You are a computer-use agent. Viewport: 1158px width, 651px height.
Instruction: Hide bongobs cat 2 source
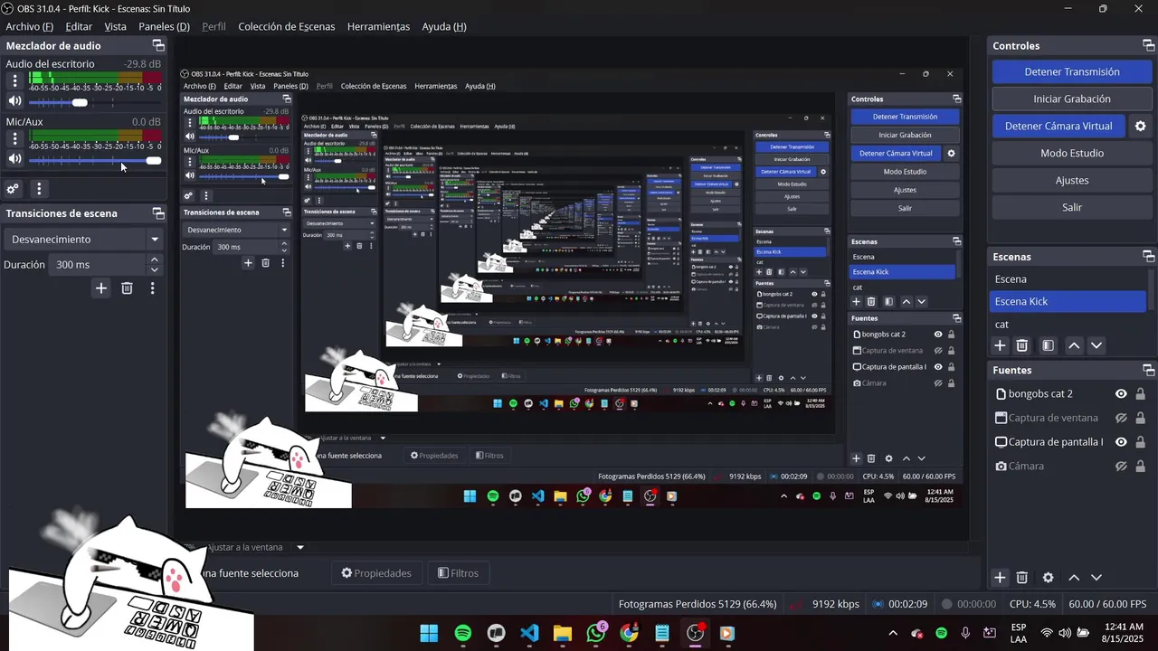pyautogui.click(x=1121, y=394)
